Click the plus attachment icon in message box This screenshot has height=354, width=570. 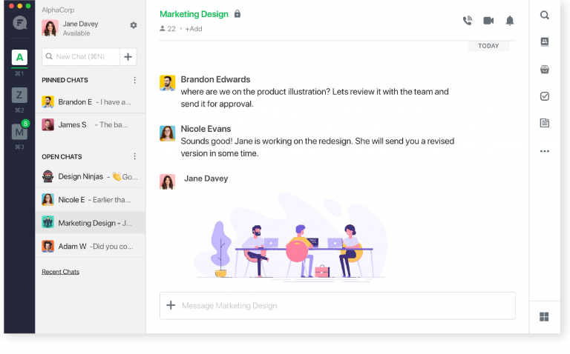click(x=171, y=305)
